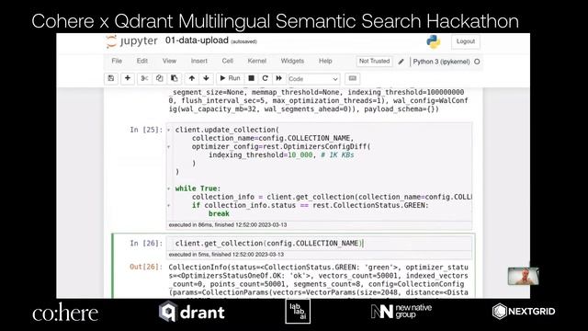Click the pencil edit mode icon
Viewport: 588px width, 331px height.
pyautogui.click(x=401, y=62)
